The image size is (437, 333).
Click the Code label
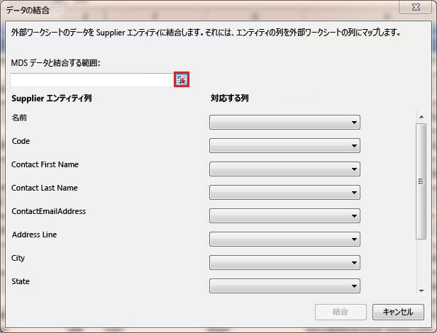21,141
